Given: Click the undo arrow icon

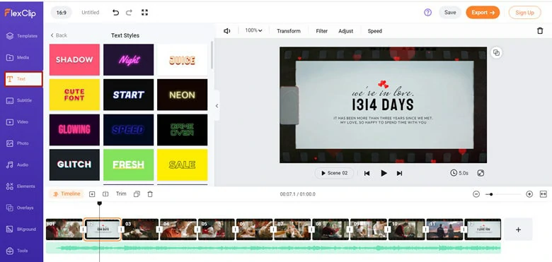Looking at the screenshot, I should tap(115, 13).
